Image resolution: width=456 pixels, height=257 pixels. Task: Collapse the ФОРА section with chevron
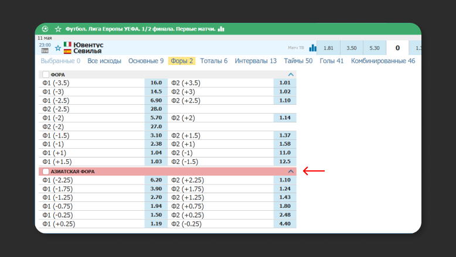[x=291, y=75]
